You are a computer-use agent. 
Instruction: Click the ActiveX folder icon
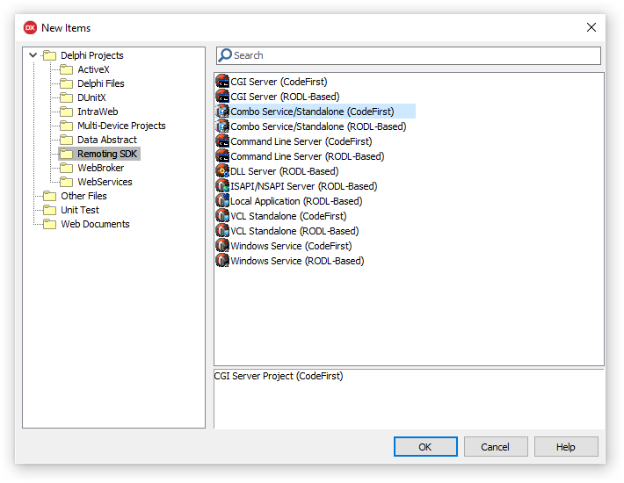click(67, 69)
